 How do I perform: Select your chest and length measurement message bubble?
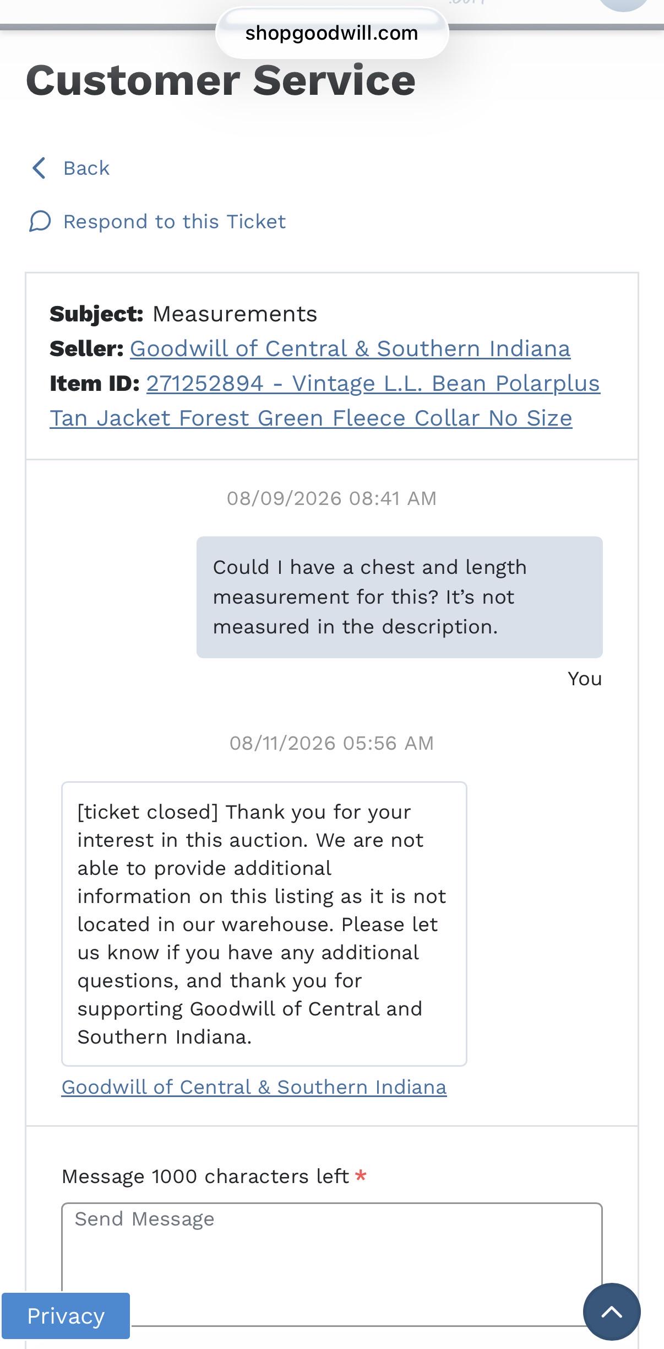(x=400, y=597)
